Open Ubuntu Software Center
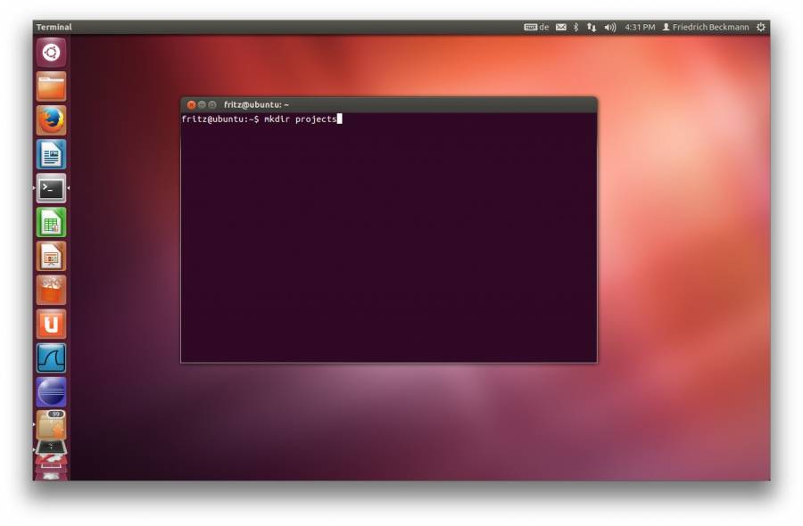Image resolution: width=803 pixels, height=526 pixels. point(51,290)
